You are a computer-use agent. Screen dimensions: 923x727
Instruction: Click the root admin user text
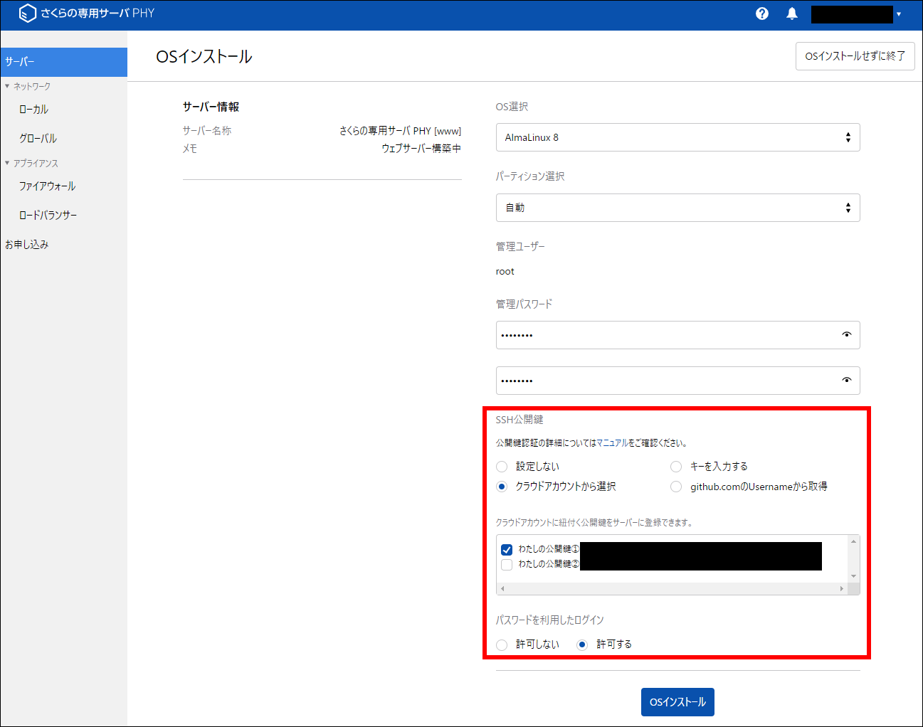coord(505,272)
